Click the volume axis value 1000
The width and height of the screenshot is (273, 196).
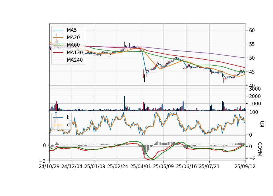(x=255, y=104)
